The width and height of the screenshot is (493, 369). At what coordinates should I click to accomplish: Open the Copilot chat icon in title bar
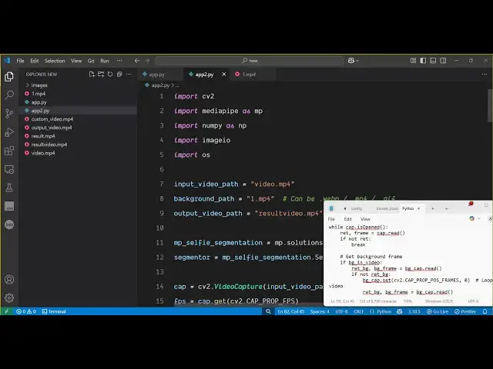[x=351, y=61]
